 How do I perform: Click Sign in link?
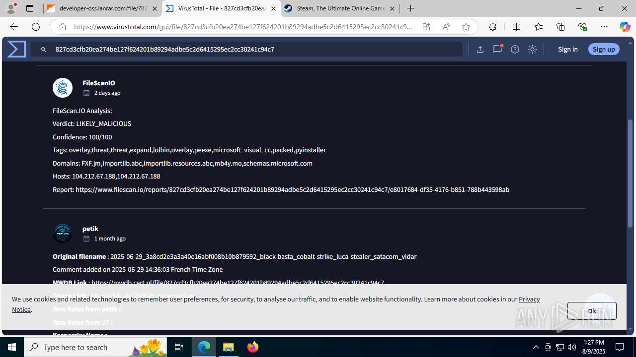tap(567, 49)
